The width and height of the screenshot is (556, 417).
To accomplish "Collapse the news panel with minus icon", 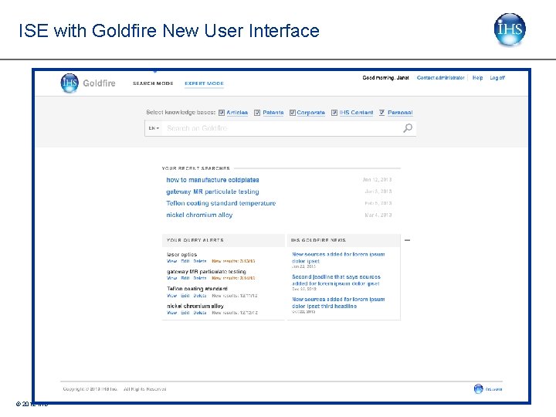I will 408,240.
